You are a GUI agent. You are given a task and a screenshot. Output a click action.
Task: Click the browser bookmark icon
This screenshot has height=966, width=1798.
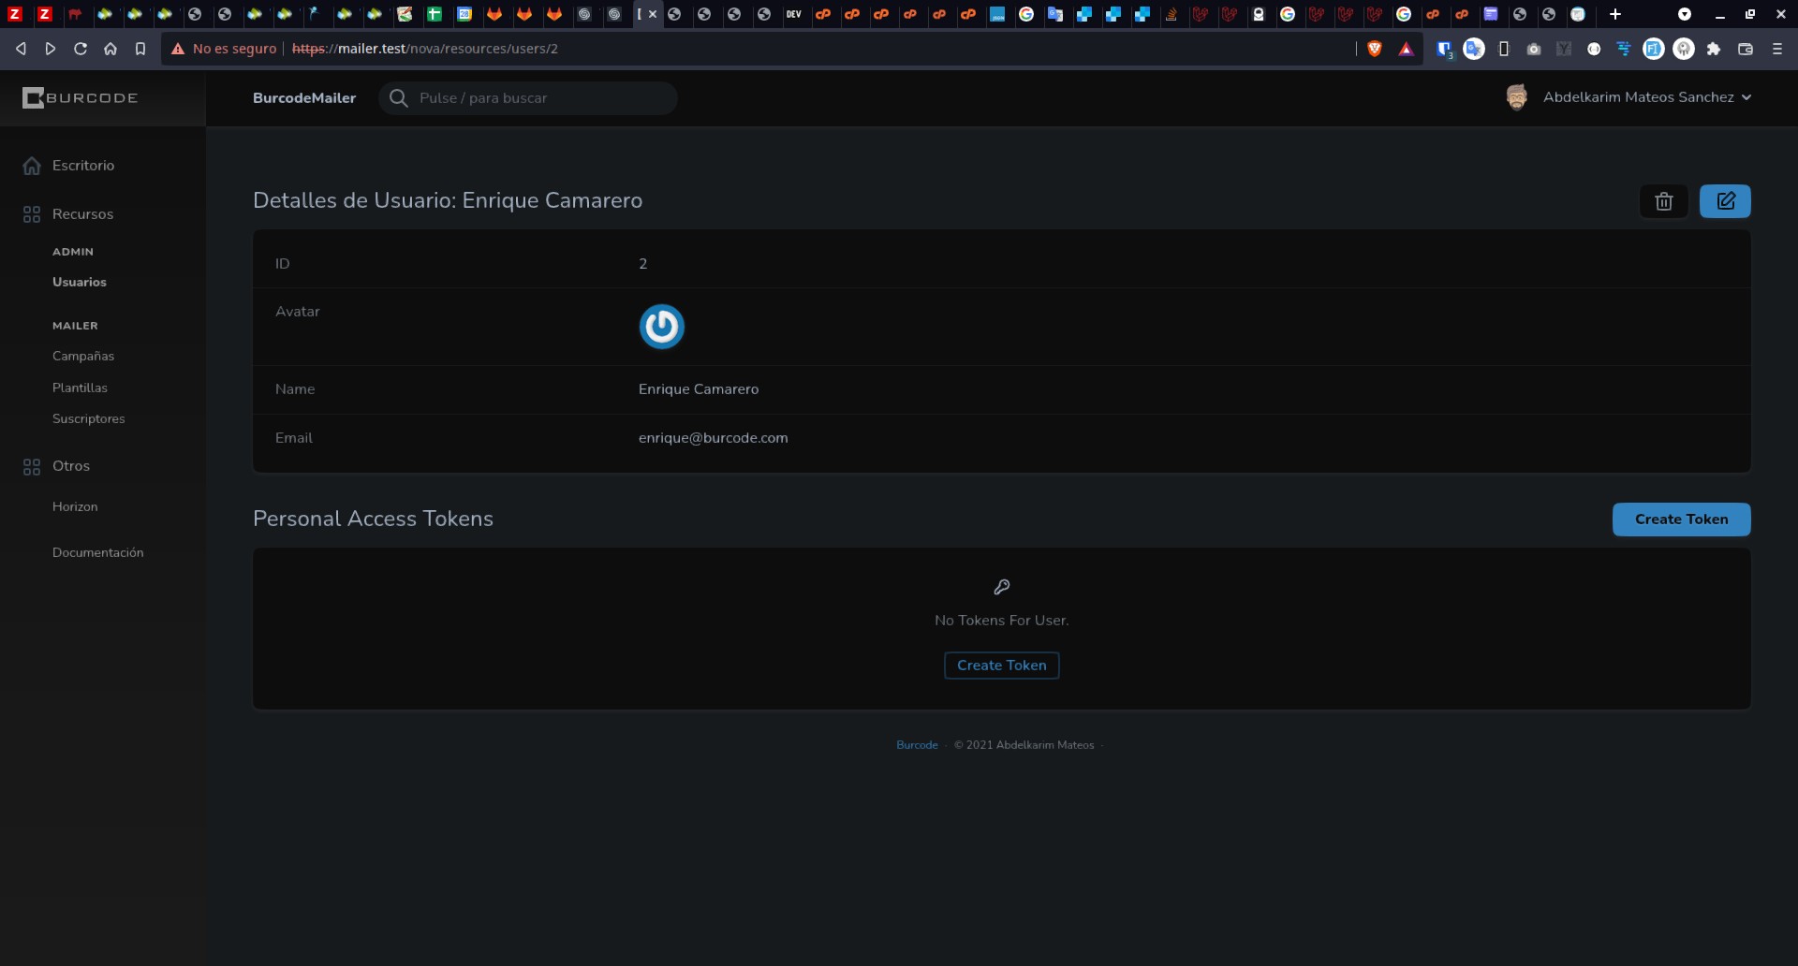[140, 49]
